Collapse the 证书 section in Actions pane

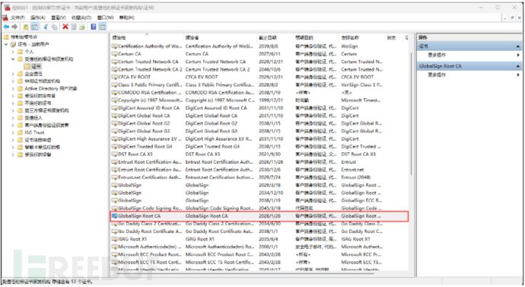pyautogui.click(x=517, y=46)
